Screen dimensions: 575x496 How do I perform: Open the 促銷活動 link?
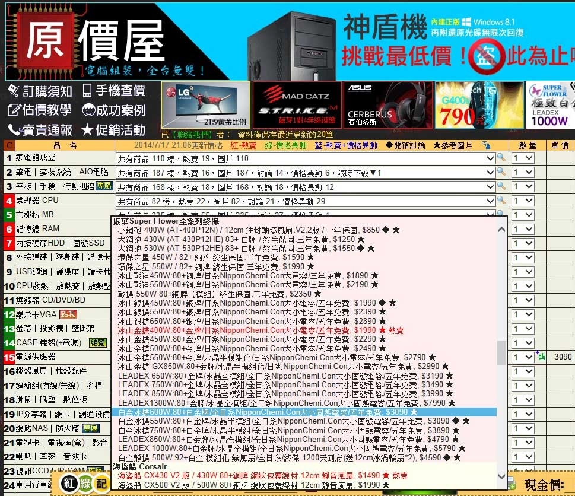point(114,130)
